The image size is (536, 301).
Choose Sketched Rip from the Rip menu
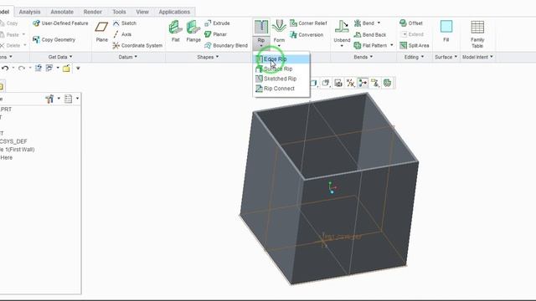click(x=281, y=79)
